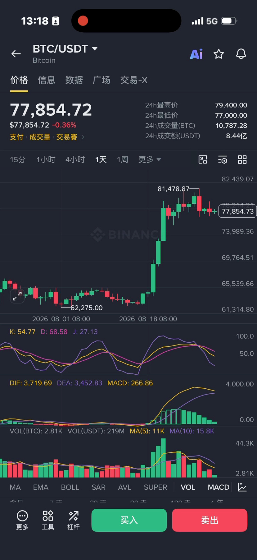Add BTC/USDT to favorites star
Screen dimensions: 257x560
click(219, 54)
